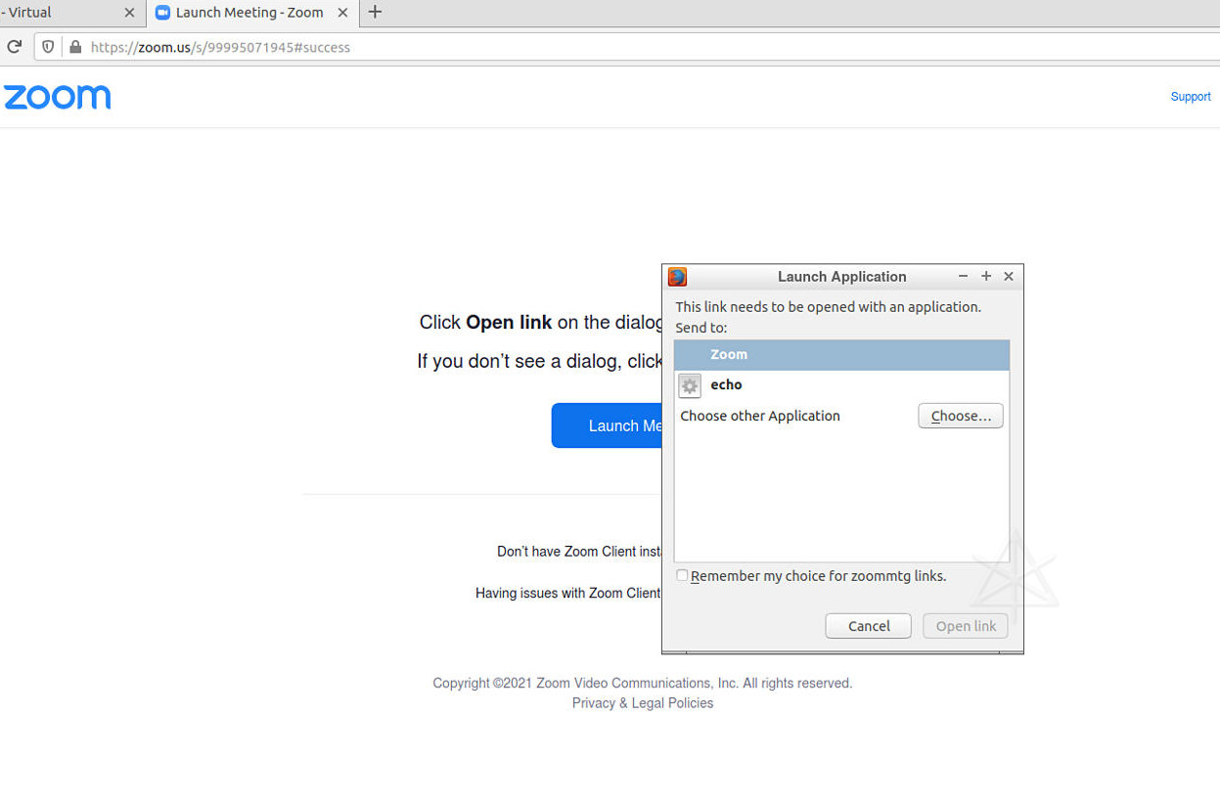Open the Support link
Image resolution: width=1220 pixels, height=804 pixels.
[1190, 97]
